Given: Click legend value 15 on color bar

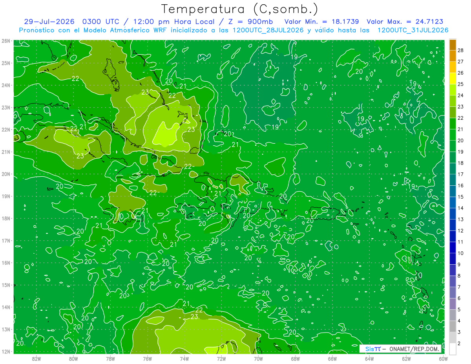Looking at the screenshot, I should (461, 197).
